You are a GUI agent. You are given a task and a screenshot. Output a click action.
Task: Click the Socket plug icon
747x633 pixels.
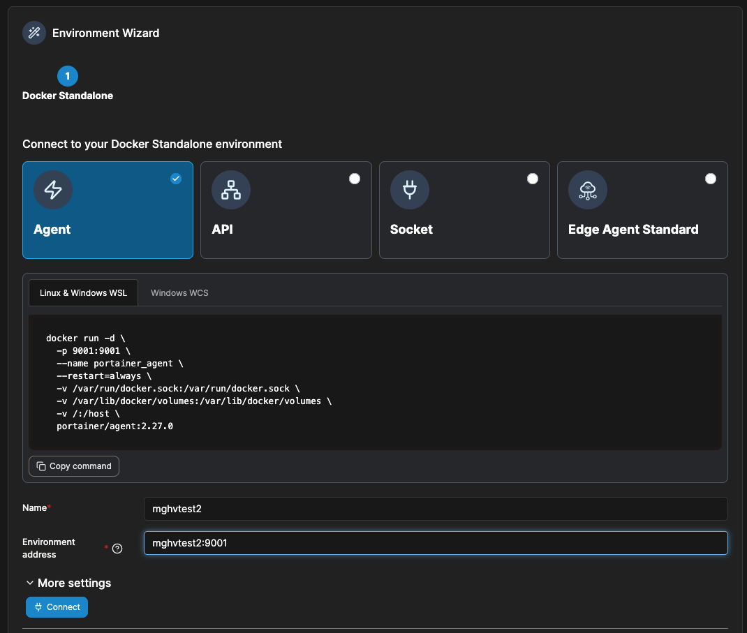pos(410,190)
